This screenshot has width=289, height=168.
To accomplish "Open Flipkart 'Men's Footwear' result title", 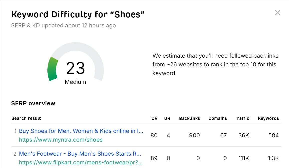I will pos(80,154).
